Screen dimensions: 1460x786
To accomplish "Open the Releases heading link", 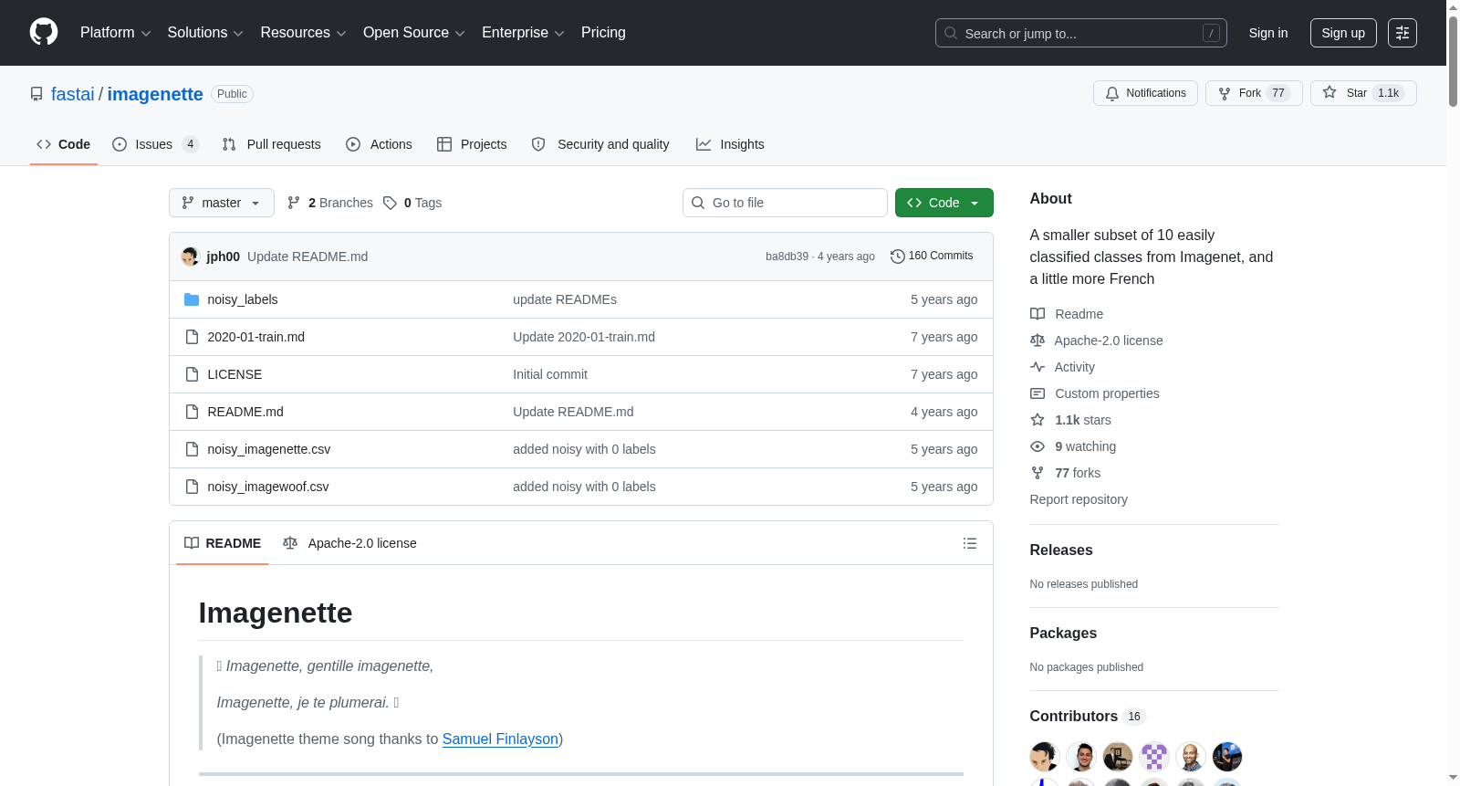I will click(x=1061, y=550).
